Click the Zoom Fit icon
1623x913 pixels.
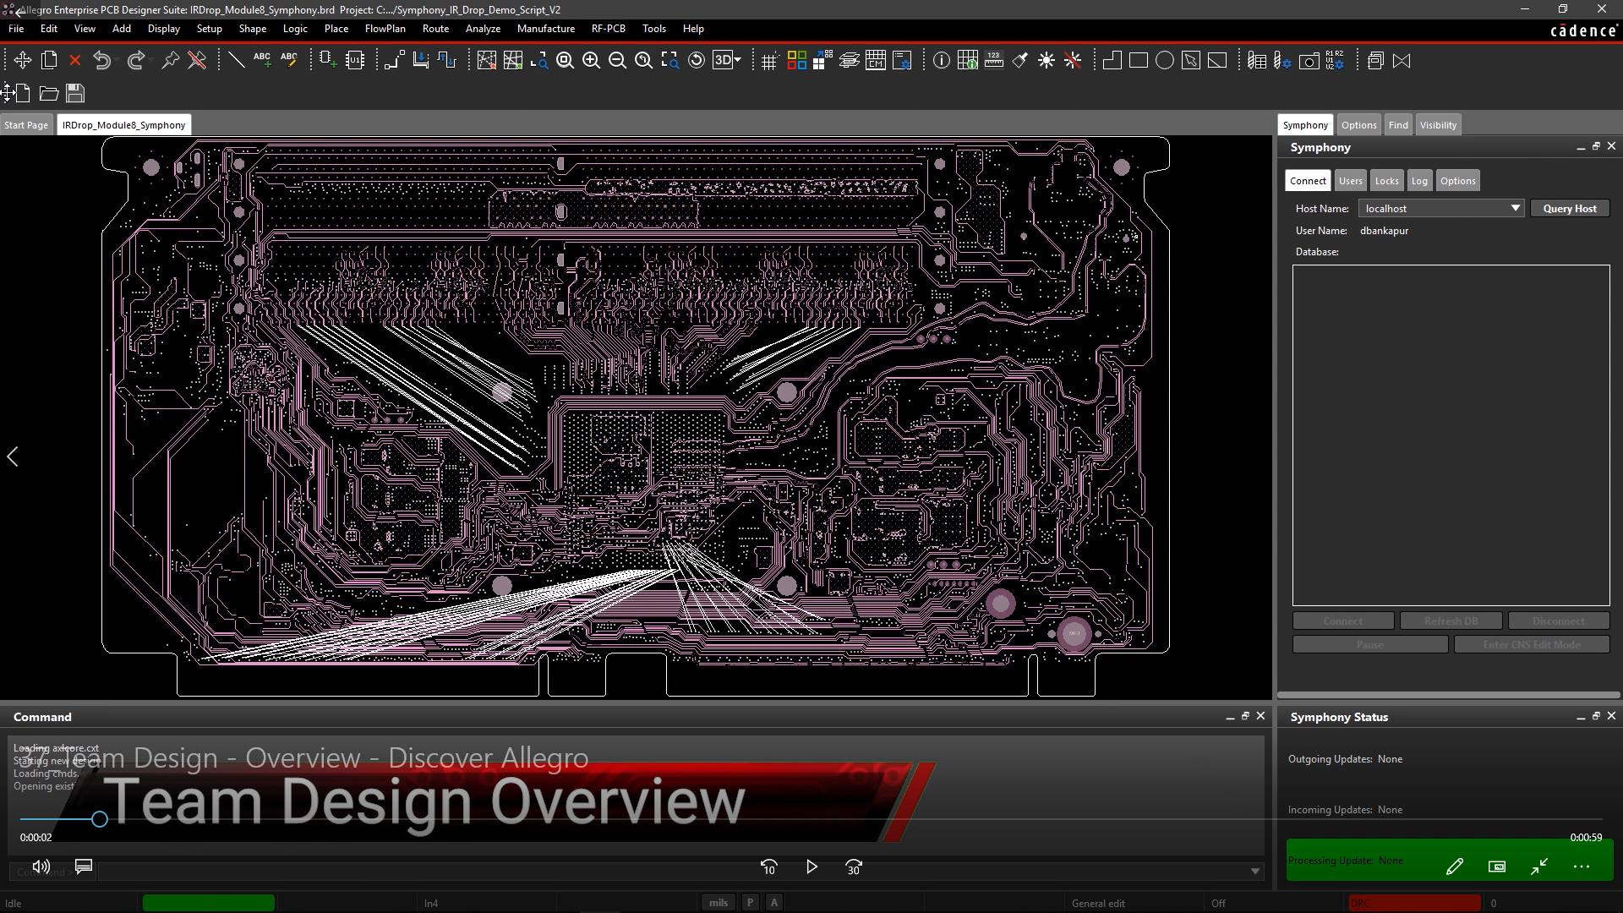pos(566,60)
